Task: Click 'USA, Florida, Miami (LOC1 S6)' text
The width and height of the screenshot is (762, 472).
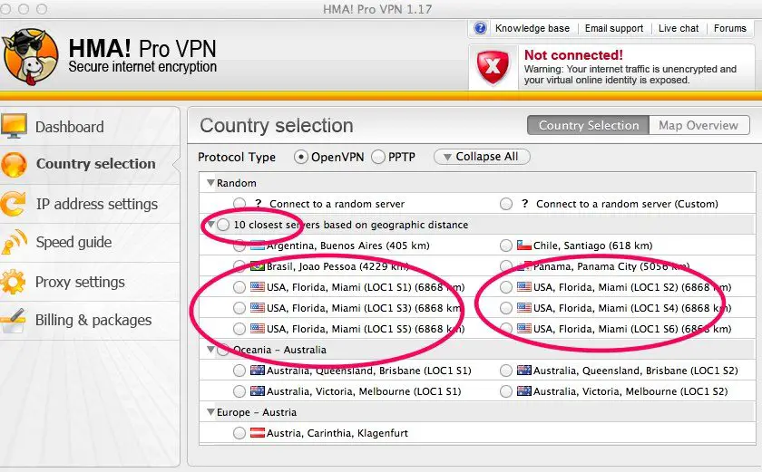Action: (632, 329)
